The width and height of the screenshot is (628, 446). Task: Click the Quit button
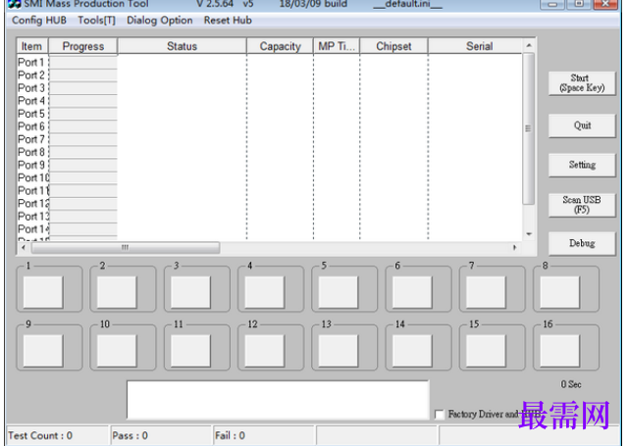point(582,125)
